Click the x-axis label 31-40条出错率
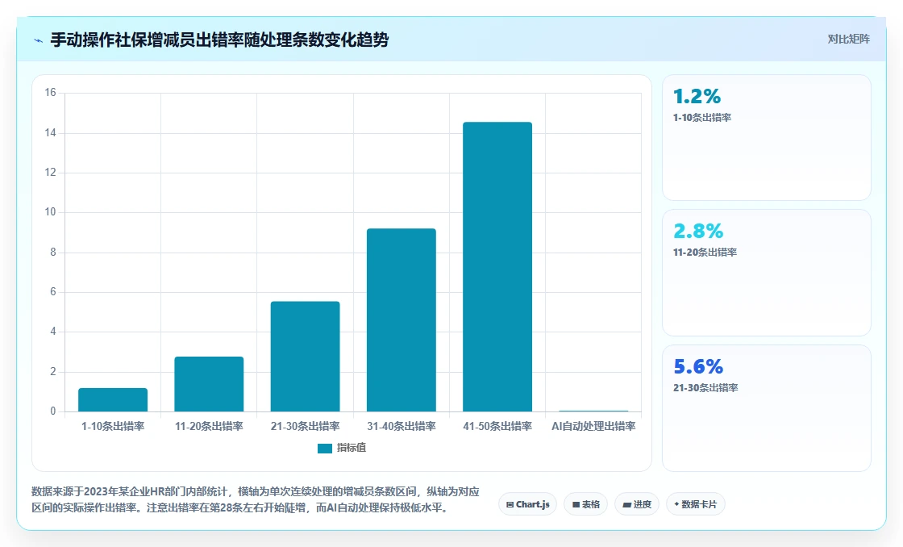Screen dimensions: 903x547 402,426
